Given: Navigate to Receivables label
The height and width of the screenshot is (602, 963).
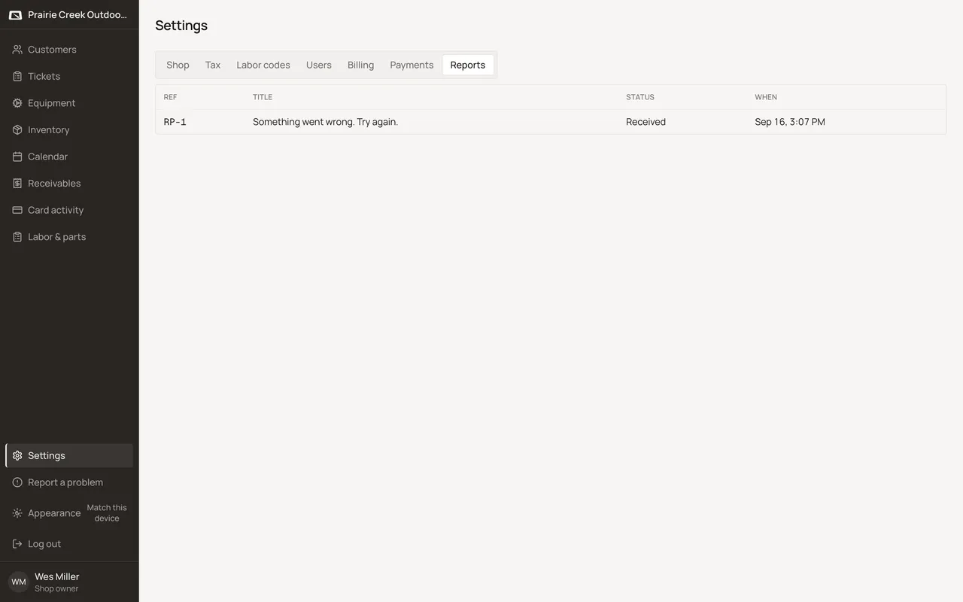Looking at the screenshot, I should coord(54,184).
